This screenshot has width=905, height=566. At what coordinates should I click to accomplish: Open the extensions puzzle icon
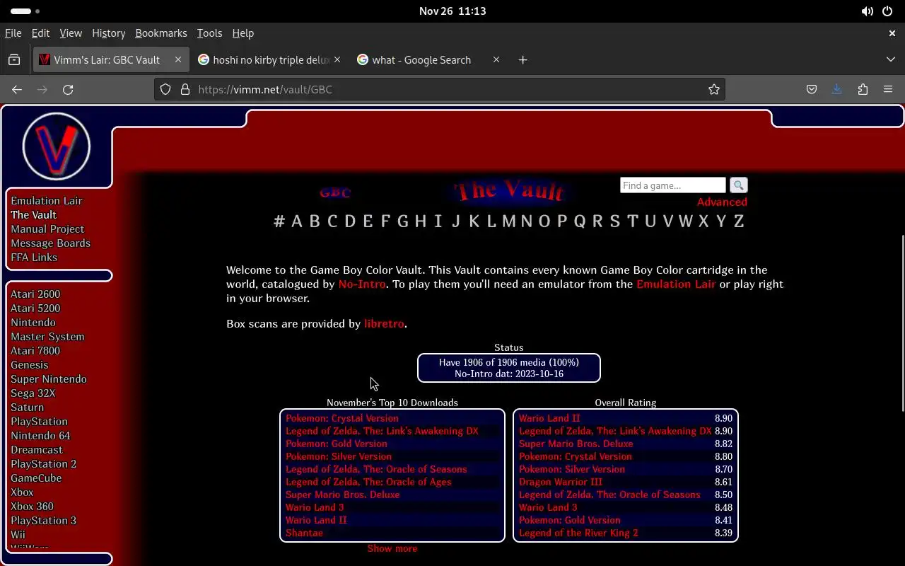tap(863, 89)
